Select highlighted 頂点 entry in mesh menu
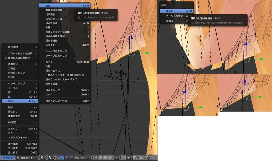 pos(20,101)
